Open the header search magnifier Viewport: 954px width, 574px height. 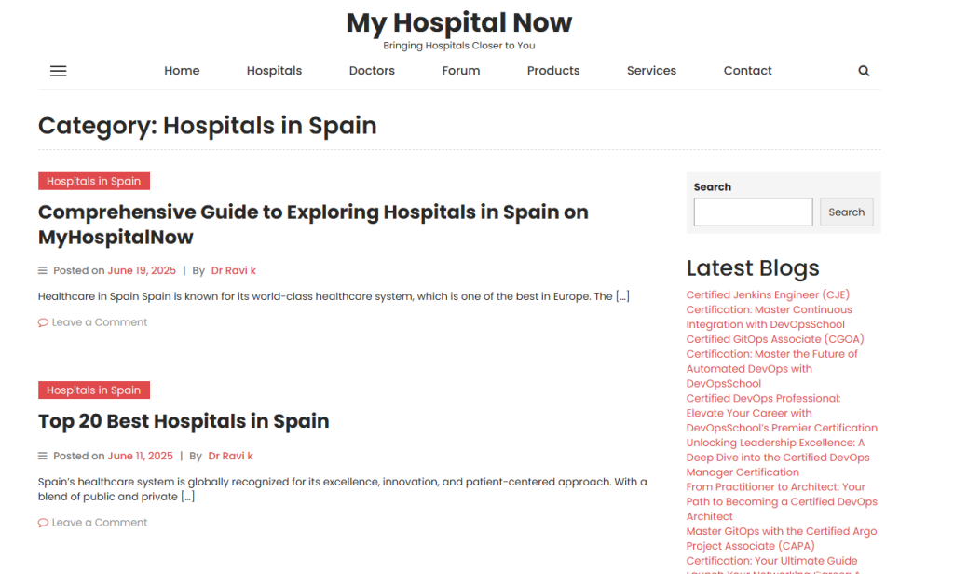[864, 71]
